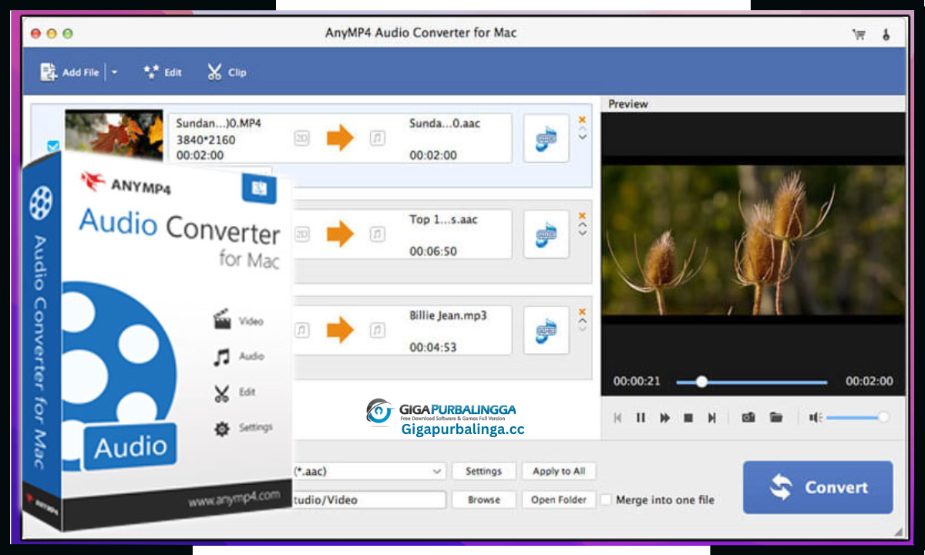
Task: Pause the preview playback
Action: click(x=641, y=418)
